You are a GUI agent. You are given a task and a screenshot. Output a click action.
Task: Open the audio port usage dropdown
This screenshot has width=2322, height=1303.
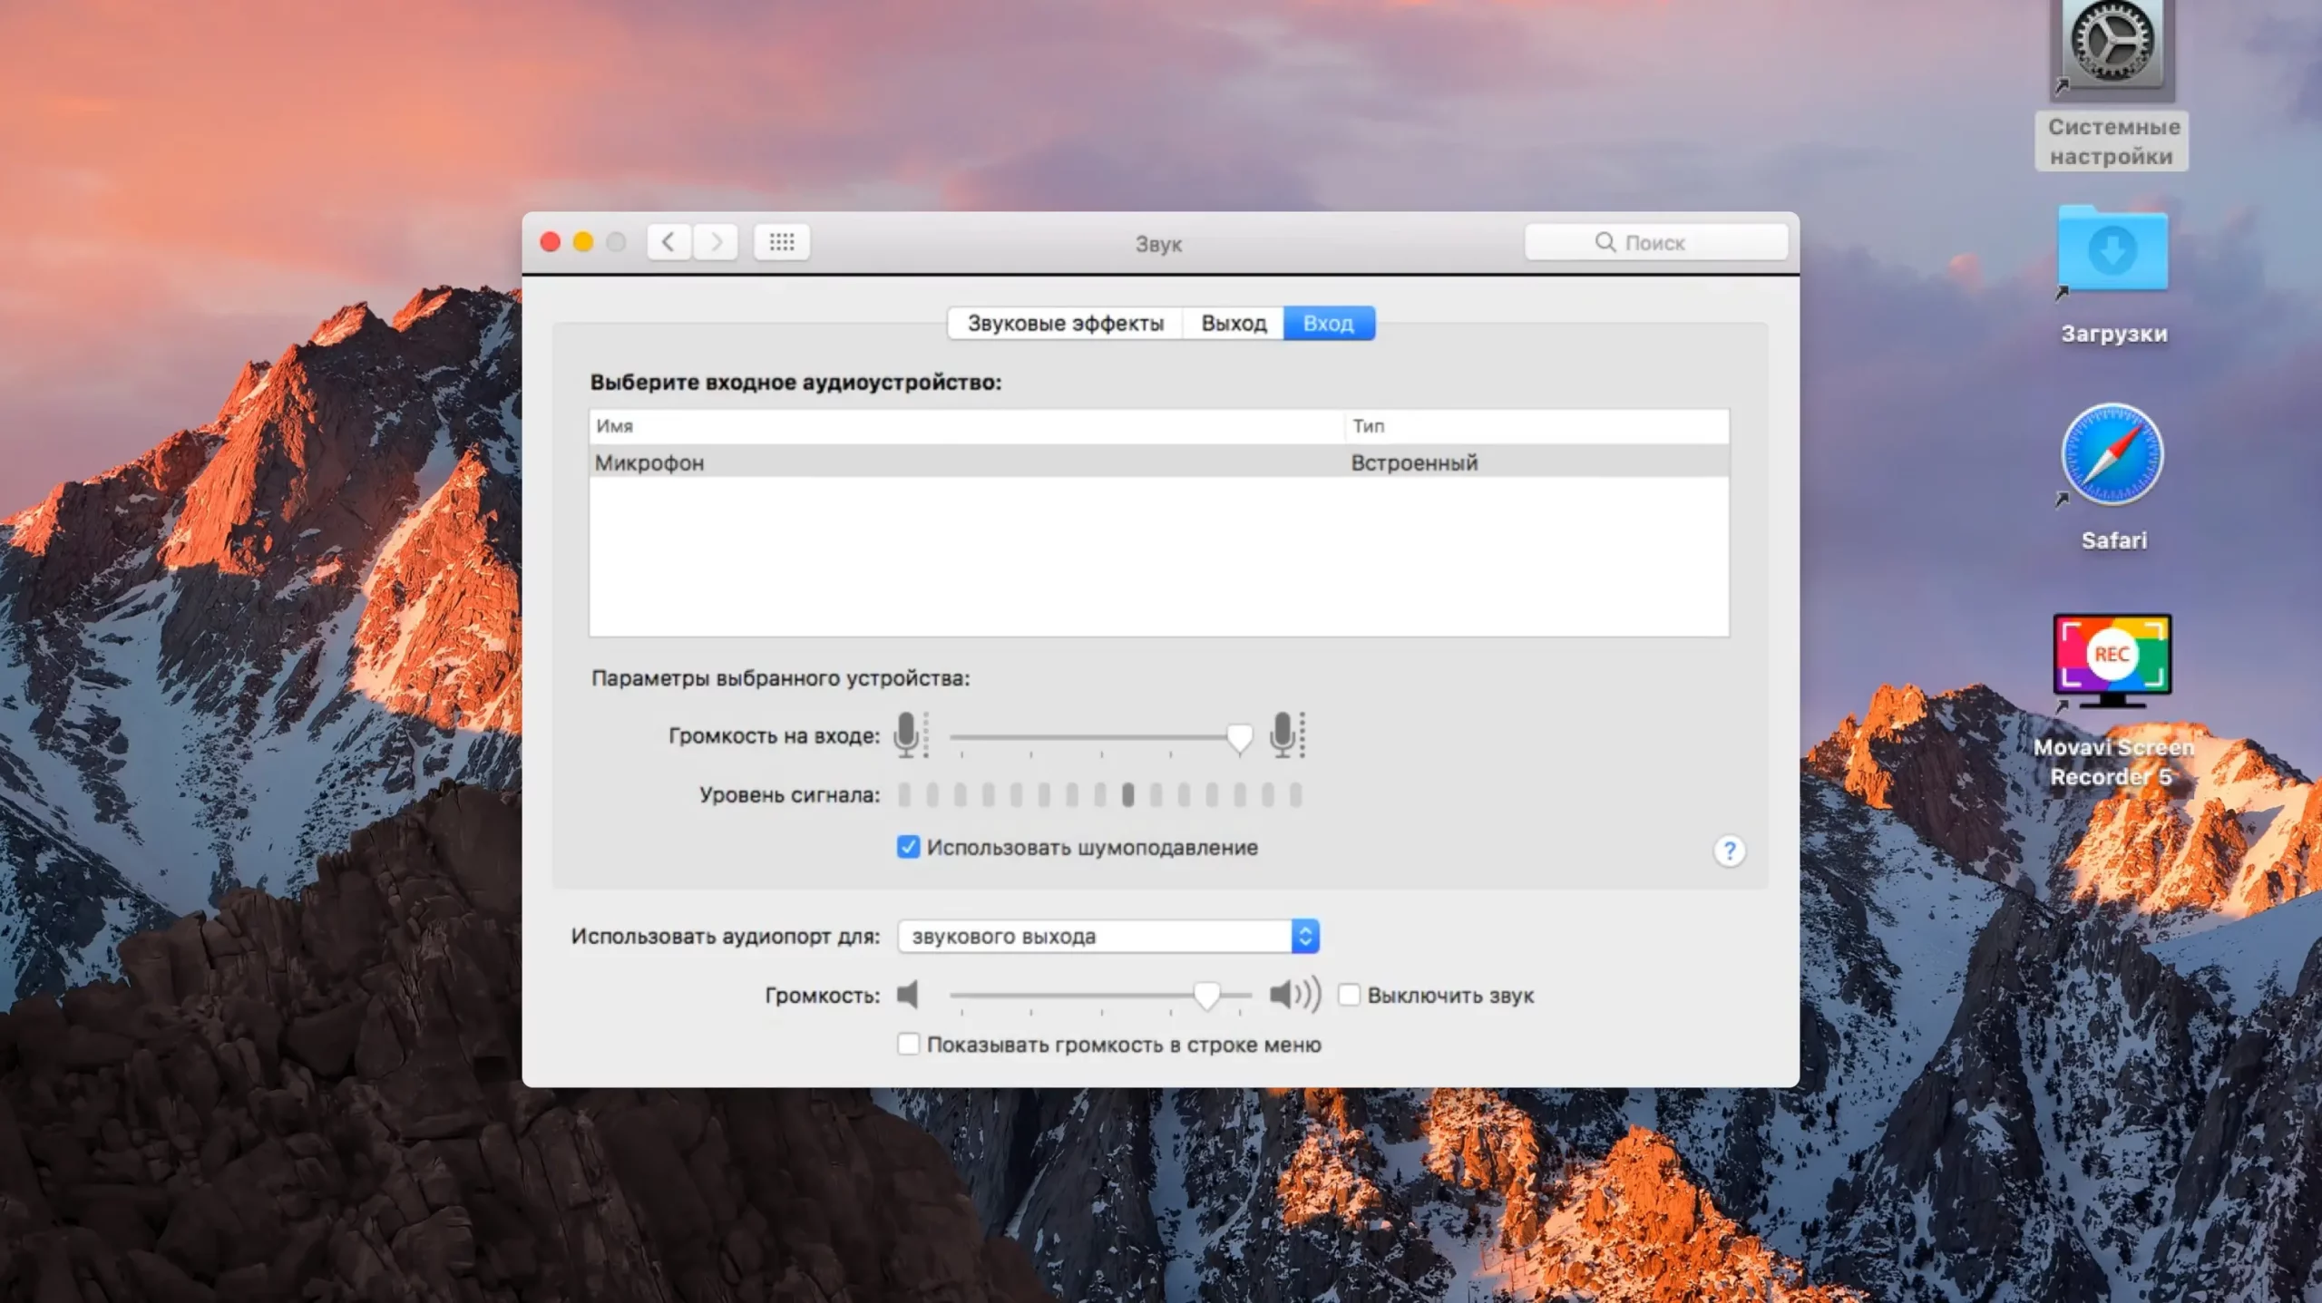pos(1107,936)
